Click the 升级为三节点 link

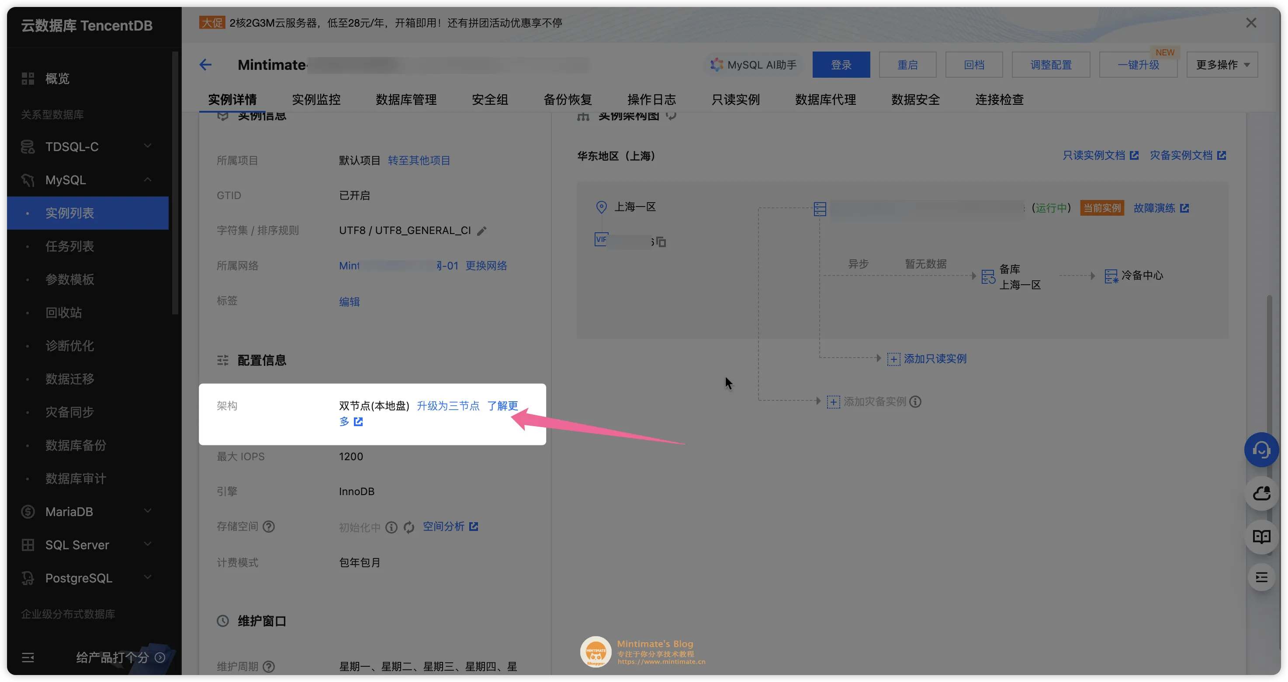coord(448,405)
